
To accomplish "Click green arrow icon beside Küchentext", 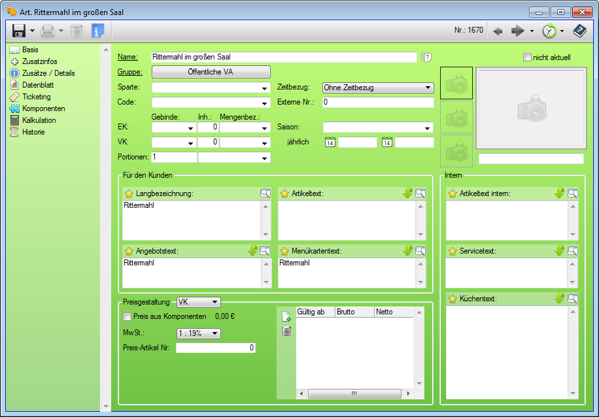I will point(559,299).
